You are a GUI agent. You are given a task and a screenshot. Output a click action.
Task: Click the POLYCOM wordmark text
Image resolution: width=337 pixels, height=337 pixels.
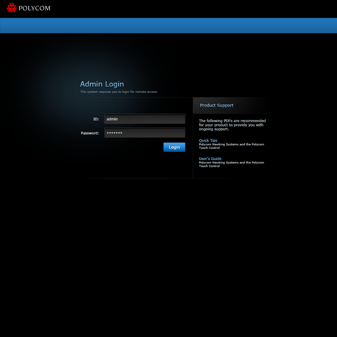pyautogui.click(x=34, y=8)
